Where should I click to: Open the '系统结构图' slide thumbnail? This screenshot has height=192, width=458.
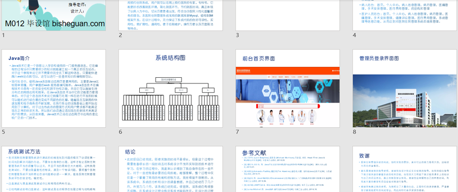[x=171, y=89]
